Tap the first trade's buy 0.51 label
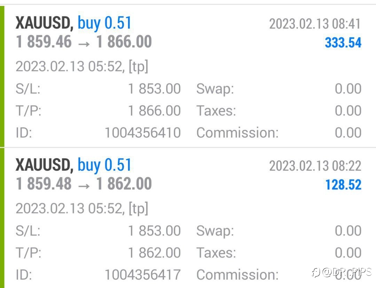 (104, 23)
